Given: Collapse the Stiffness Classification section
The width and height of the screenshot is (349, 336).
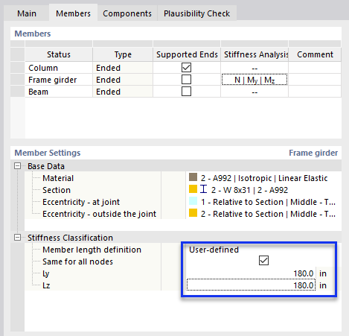Looking at the screenshot, I should pos(17,238).
